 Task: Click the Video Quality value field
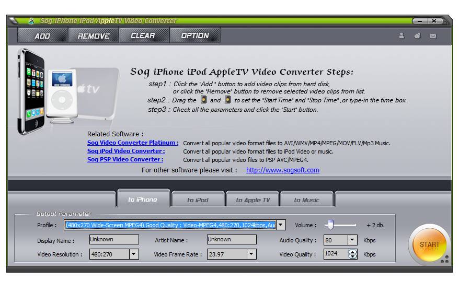pos(336,254)
